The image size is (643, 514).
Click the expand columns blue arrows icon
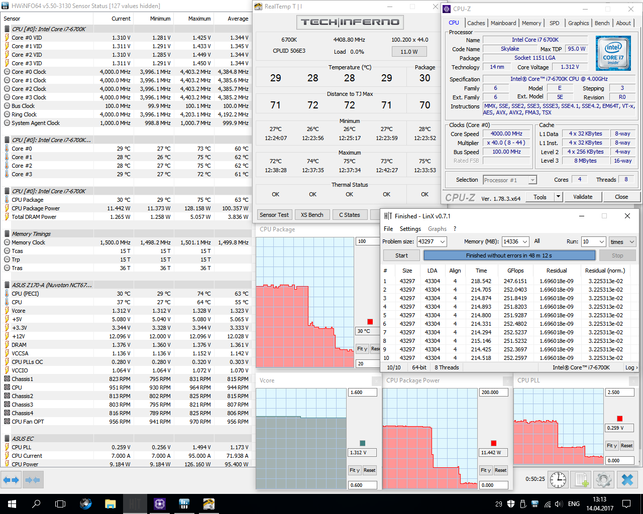(11, 480)
